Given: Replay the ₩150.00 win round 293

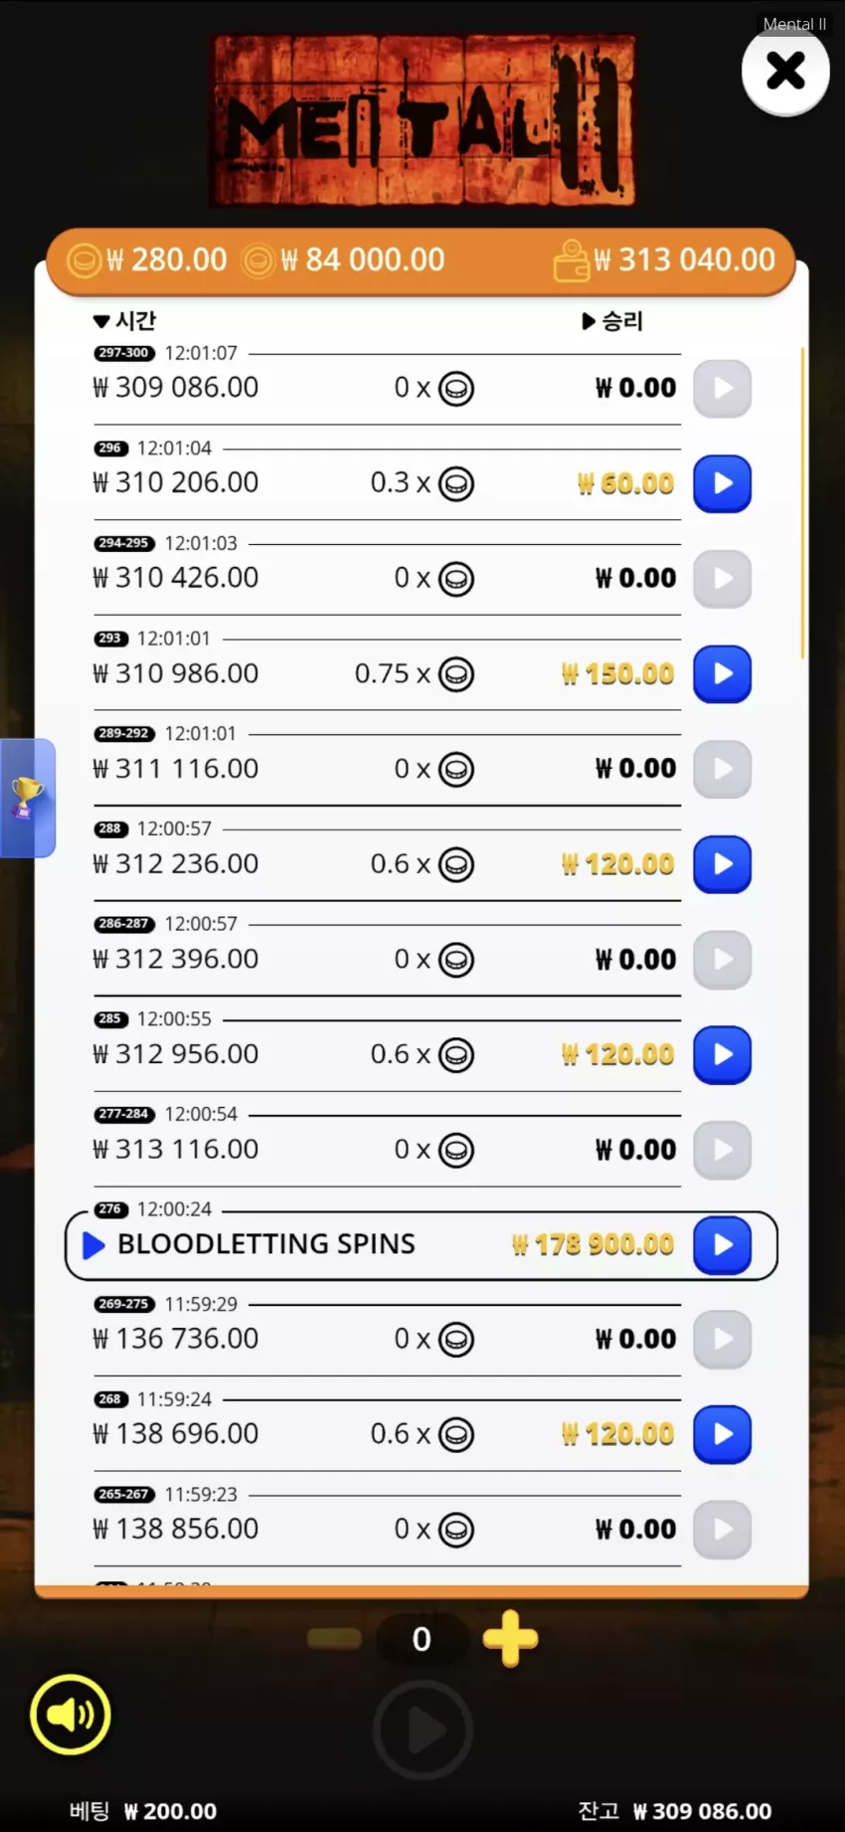Looking at the screenshot, I should pos(722,673).
